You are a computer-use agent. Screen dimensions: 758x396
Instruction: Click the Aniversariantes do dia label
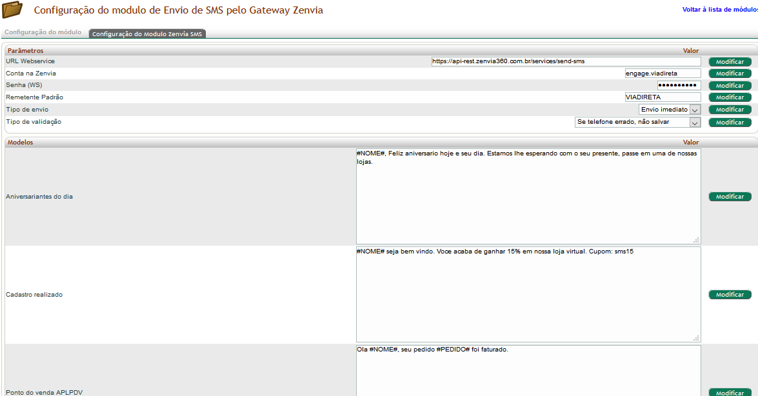[x=39, y=197]
